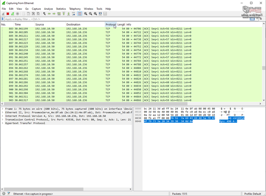
Task: Toggle auto-scroll during live capture
Action: tap(73, 14)
